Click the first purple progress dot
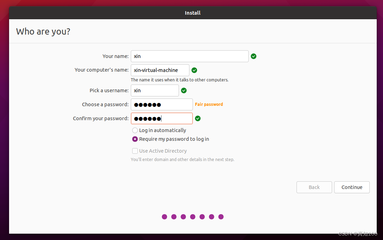 click(x=164, y=217)
